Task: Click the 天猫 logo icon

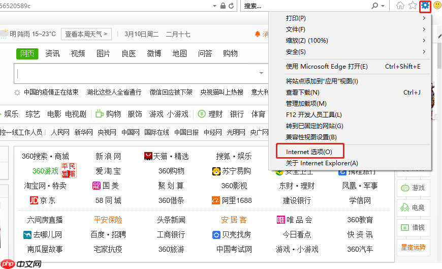Action: tap(148, 156)
